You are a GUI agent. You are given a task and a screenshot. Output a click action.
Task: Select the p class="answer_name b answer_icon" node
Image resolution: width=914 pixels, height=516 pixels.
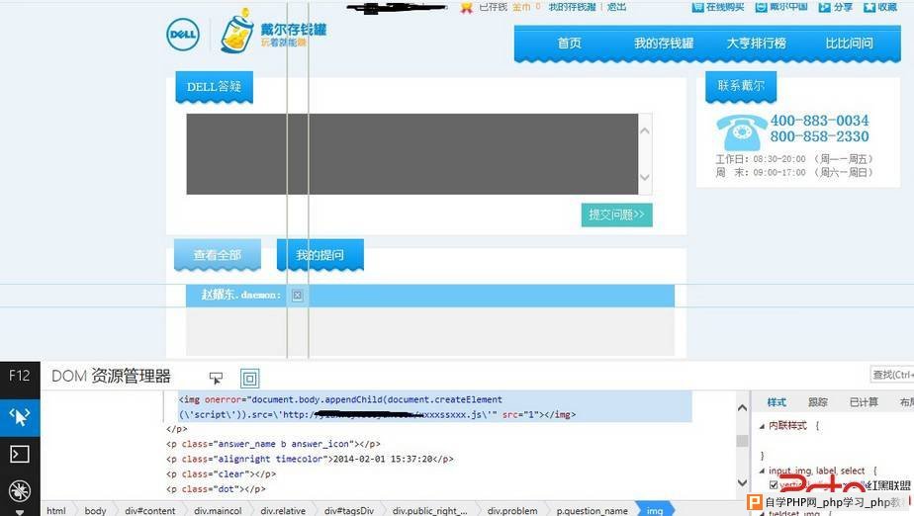[x=273, y=444]
